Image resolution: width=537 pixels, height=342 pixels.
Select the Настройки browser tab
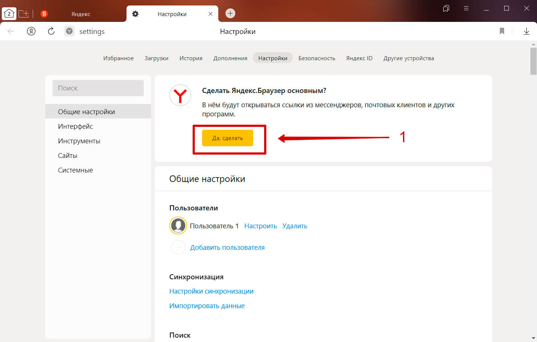tap(172, 14)
